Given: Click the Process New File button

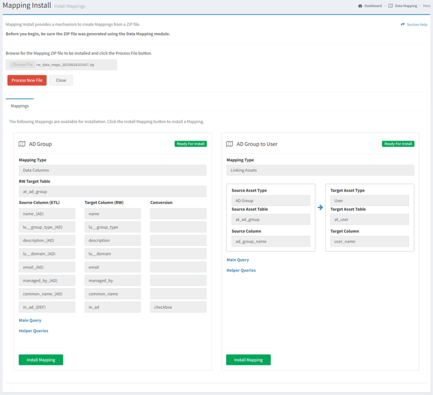Looking at the screenshot, I should [x=27, y=80].
